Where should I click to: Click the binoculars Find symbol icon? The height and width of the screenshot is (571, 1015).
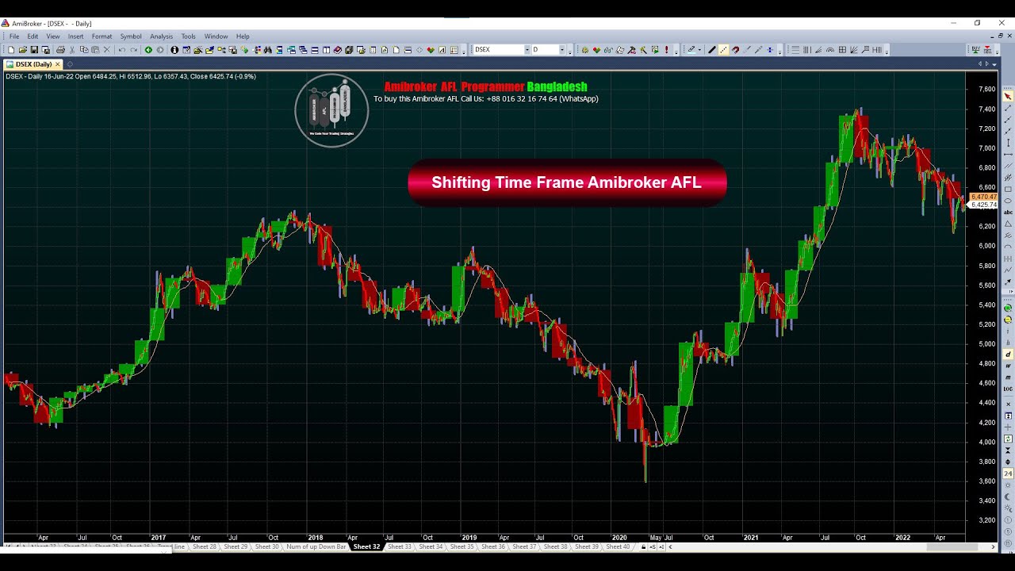(x=268, y=50)
